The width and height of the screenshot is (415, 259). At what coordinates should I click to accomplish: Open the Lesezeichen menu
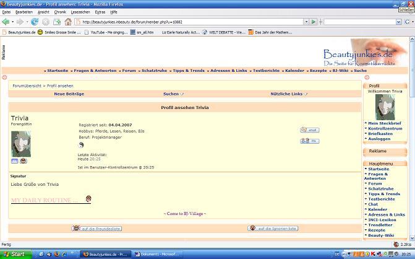coord(80,12)
